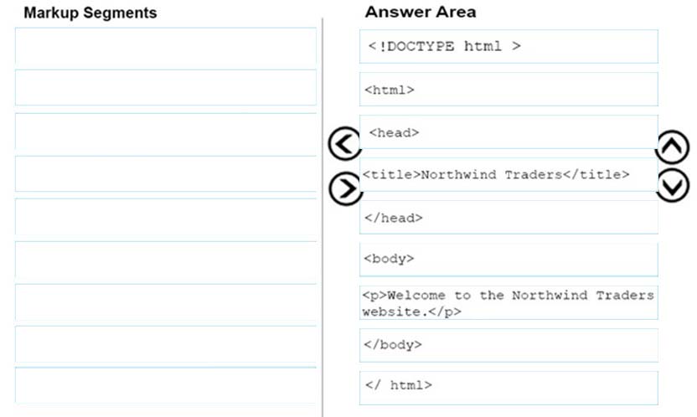Screen dimensions: 697x417
Task: Click the third empty Markup Segments slot
Action: coord(166,131)
